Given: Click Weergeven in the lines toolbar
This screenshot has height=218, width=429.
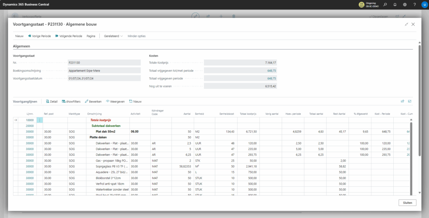Looking at the screenshot, I should pos(115,101).
